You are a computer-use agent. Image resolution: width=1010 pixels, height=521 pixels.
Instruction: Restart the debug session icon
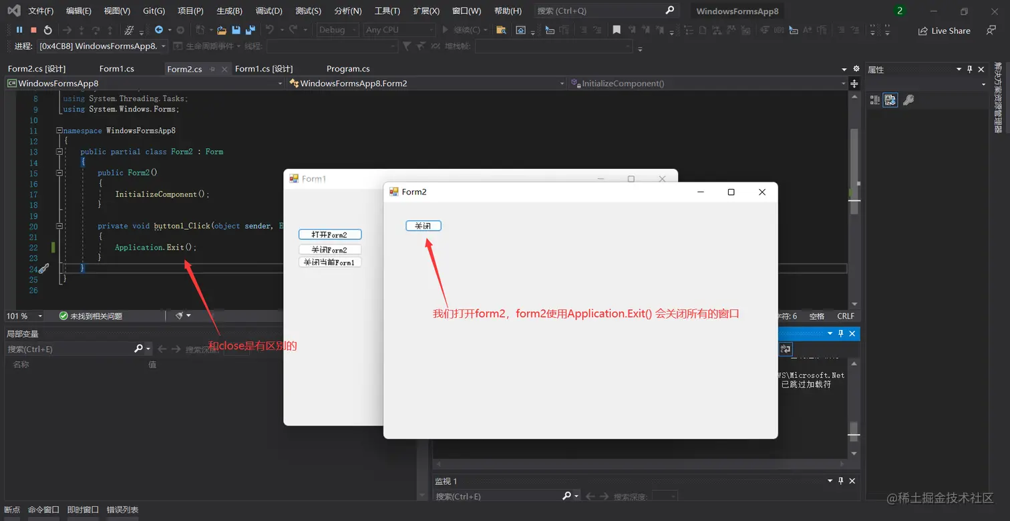point(48,30)
